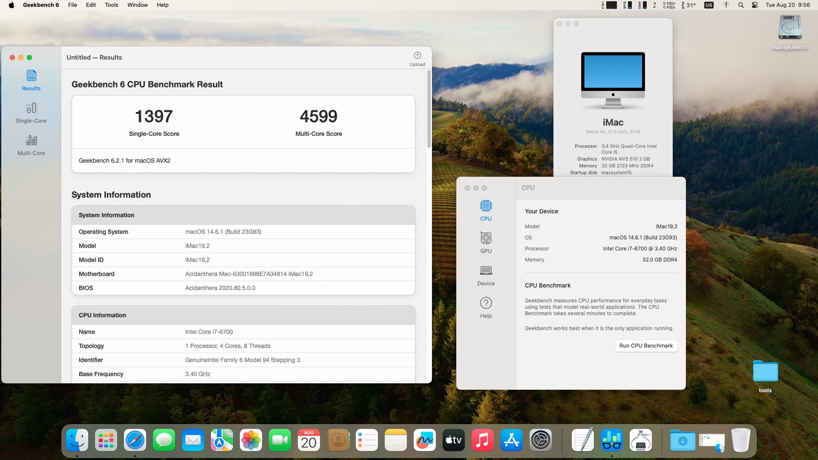Click the temperature 31° menu bar item
This screenshot has width=818, height=460.
(688, 5)
